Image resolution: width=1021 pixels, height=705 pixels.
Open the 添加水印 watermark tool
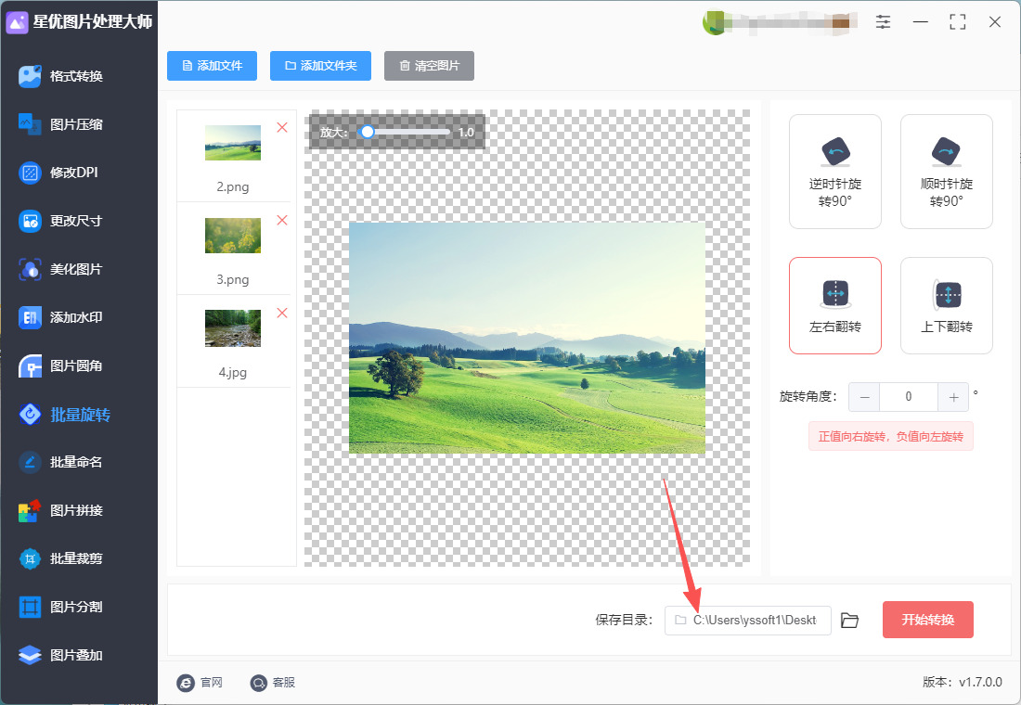[x=61, y=317]
